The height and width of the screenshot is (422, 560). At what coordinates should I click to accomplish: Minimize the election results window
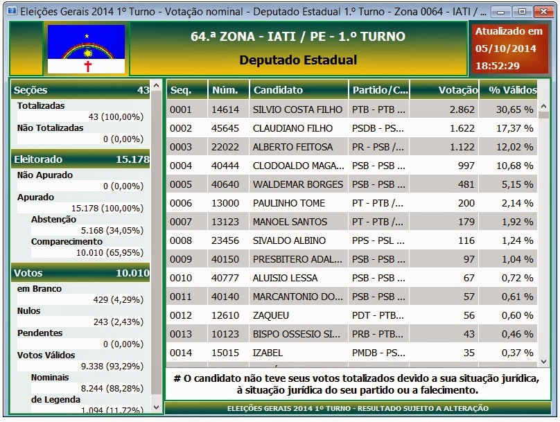pyautogui.click(x=501, y=12)
